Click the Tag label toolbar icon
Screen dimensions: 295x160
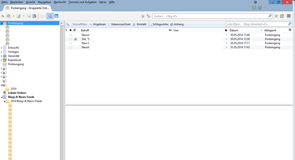click(x=42, y=16)
